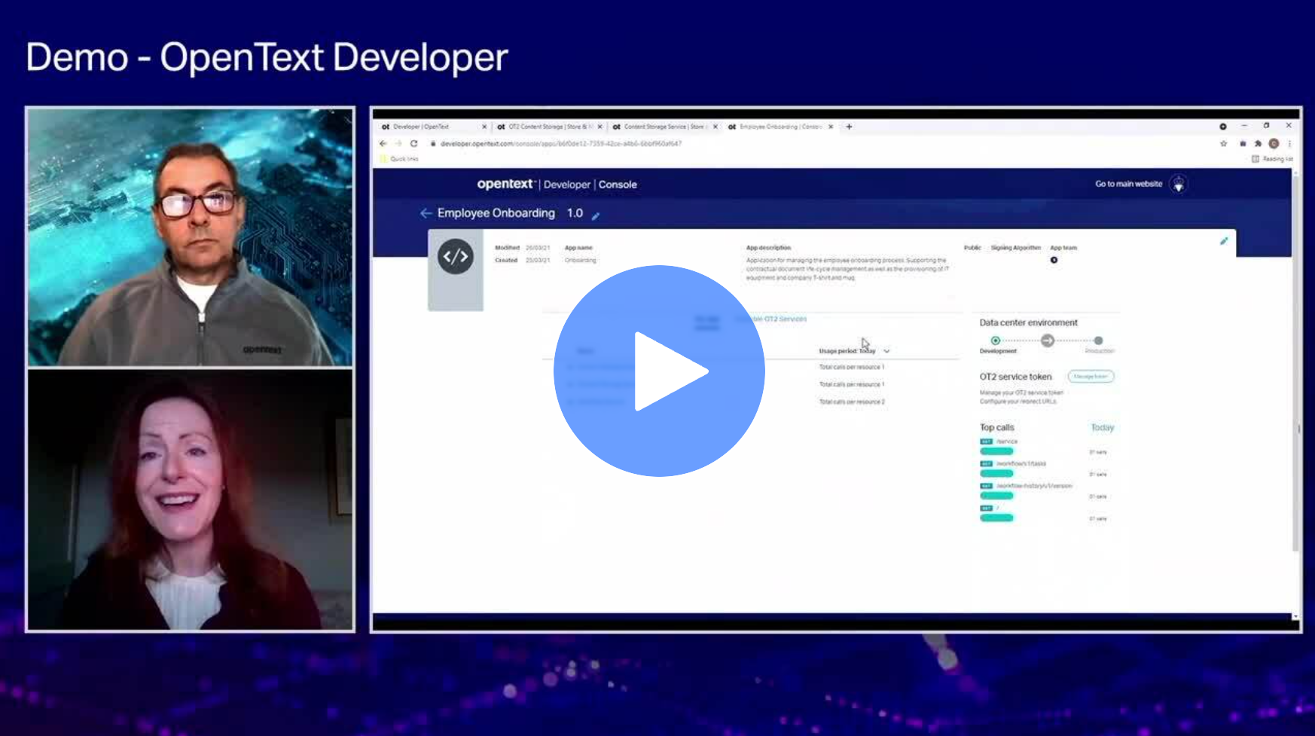Click the Data center environment heading
The height and width of the screenshot is (736, 1315).
coord(1028,322)
